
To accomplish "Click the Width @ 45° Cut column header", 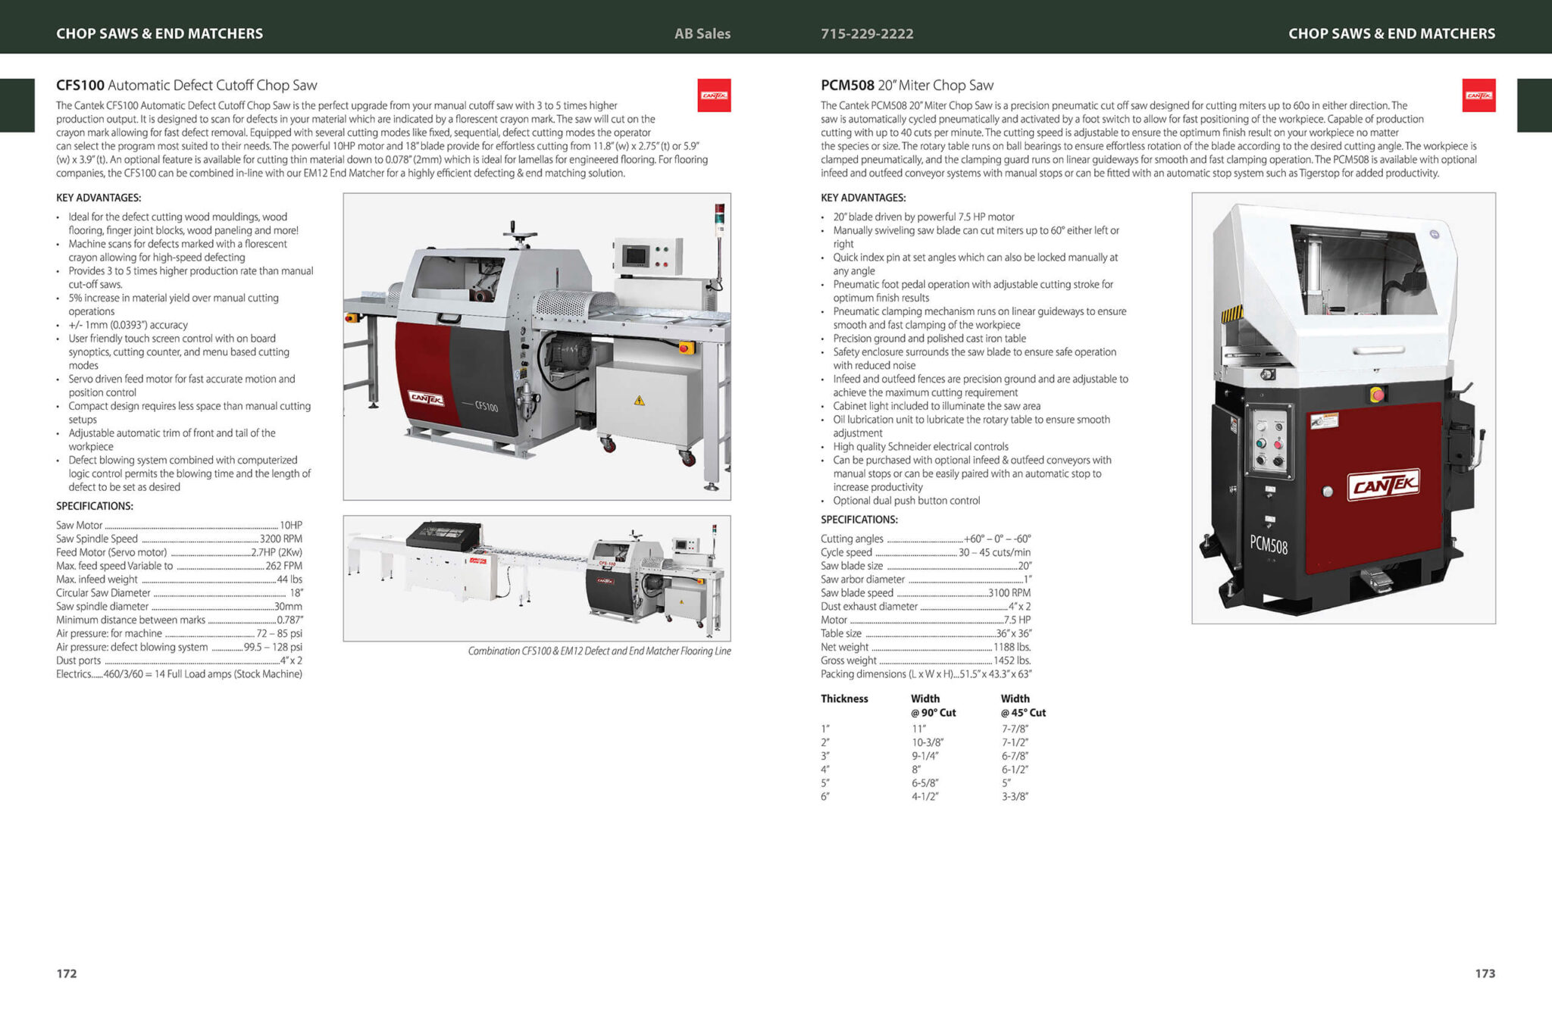I will click(1022, 705).
